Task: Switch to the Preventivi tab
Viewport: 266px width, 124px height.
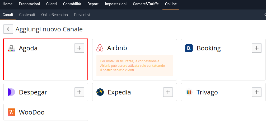Action: coord(82,15)
